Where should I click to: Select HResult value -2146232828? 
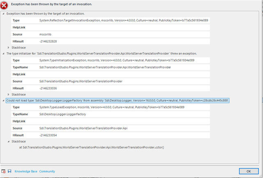pos(48,42)
